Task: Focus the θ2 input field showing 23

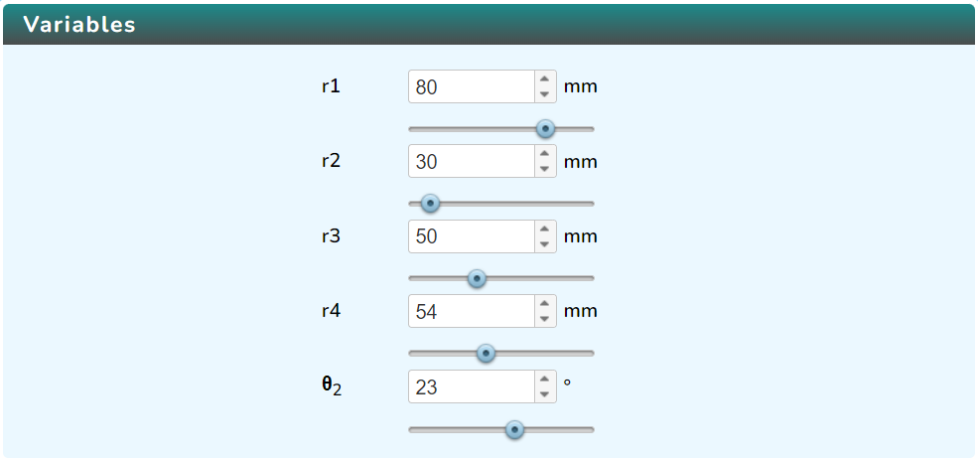Action: 473,386
